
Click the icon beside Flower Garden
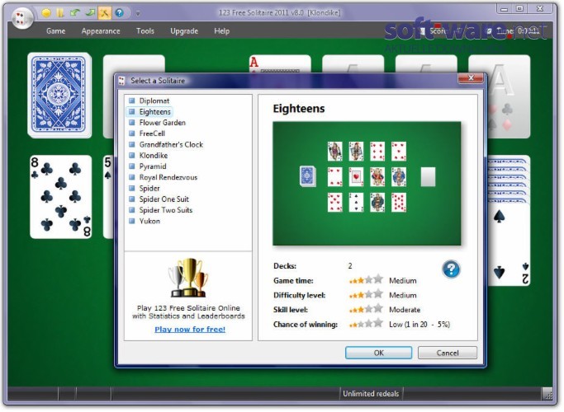pos(131,123)
